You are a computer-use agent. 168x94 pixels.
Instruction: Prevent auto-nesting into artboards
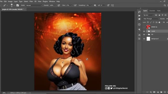pos(156,22)
